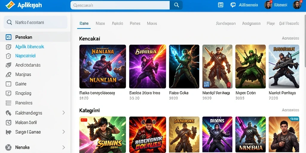Click the Penakan sidebar icon
Image resolution: width=306 pixels, height=153 pixels.
(8, 37)
